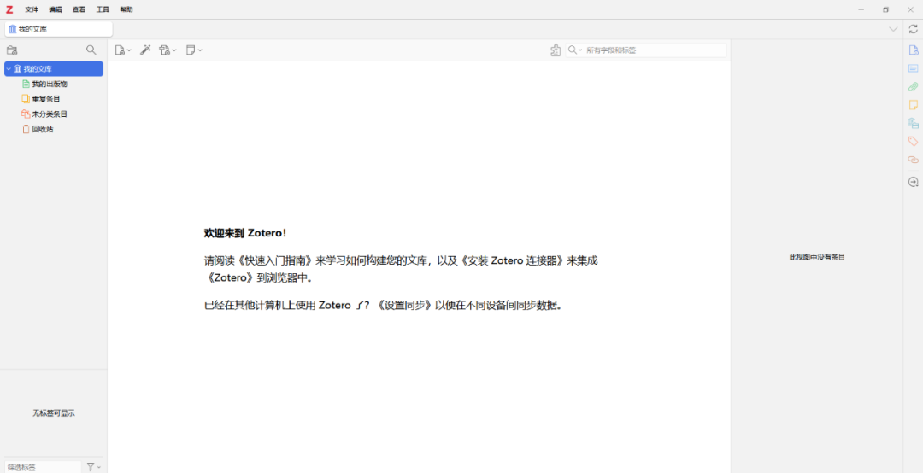Click the add-by-identifier magic wand icon

pyautogui.click(x=144, y=50)
